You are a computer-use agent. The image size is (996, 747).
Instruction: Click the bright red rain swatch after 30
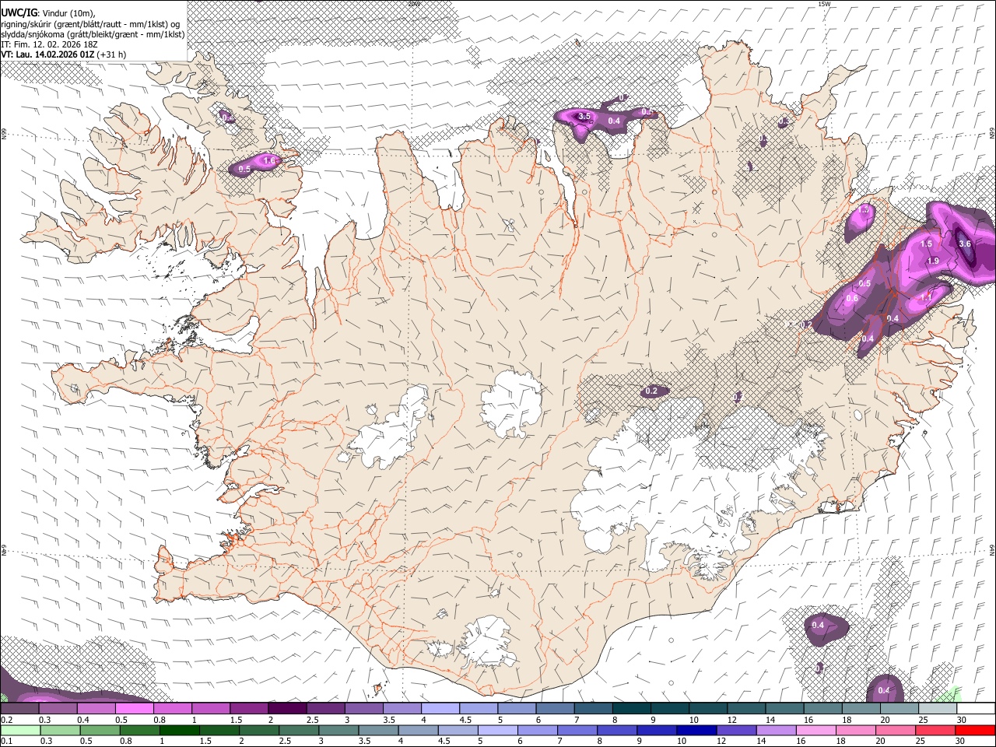pyautogui.click(x=975, y=731)
